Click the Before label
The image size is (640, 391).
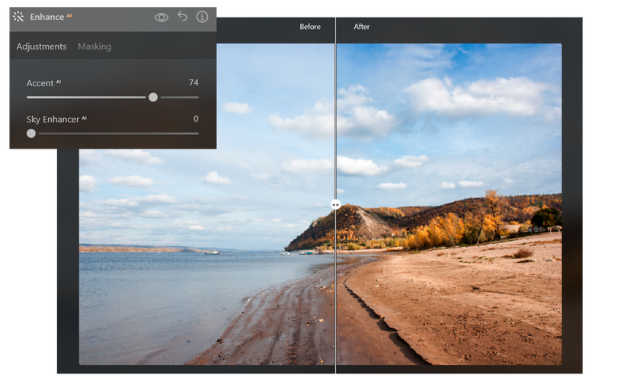[x=310, y=27]
